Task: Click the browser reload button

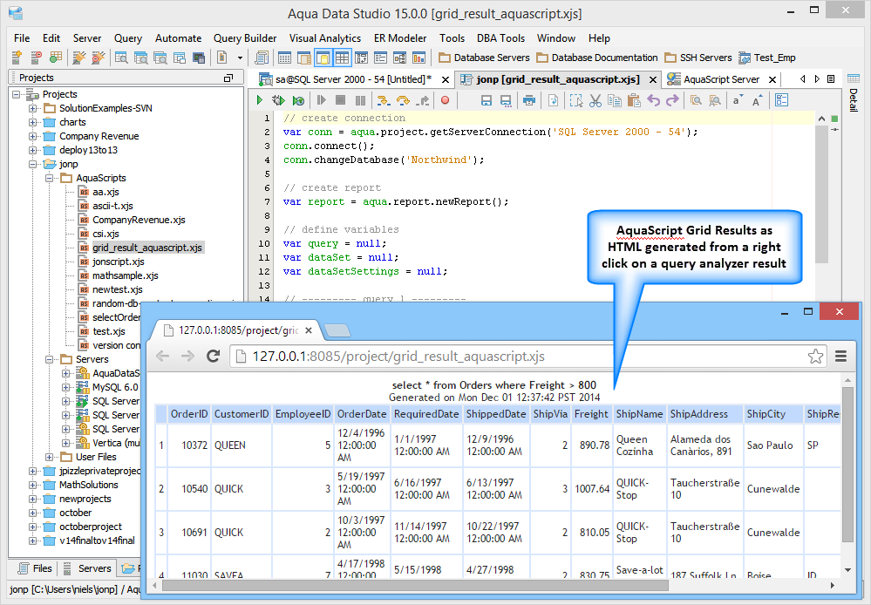Action: click(x=214, y=356)
